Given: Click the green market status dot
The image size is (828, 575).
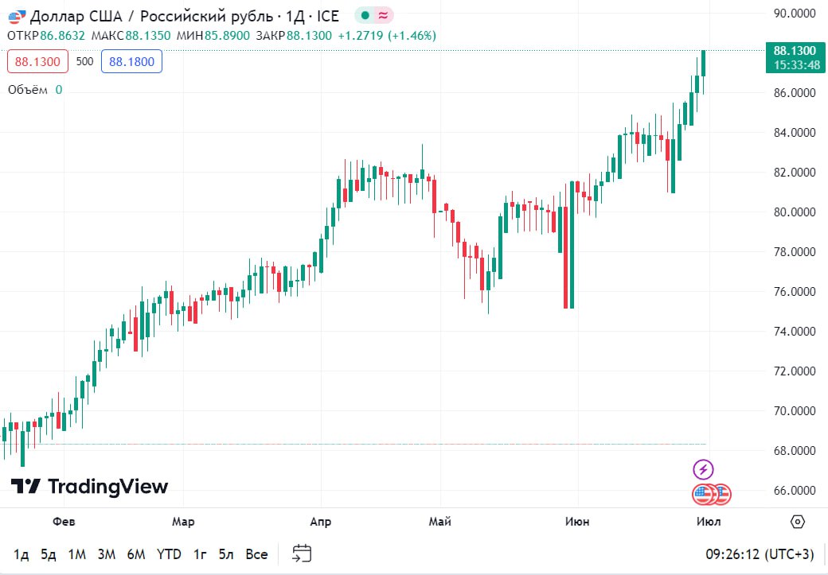Looking at the screenshot, I should (x=365, y=15).
